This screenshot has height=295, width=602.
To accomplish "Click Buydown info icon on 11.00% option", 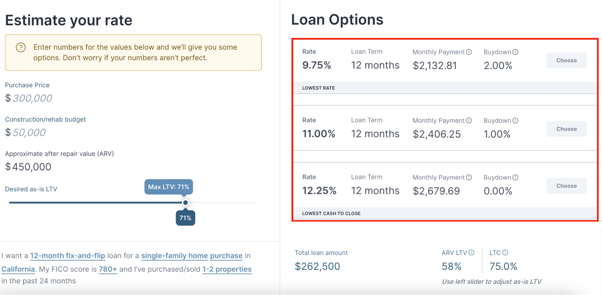I will coord(516,120).
